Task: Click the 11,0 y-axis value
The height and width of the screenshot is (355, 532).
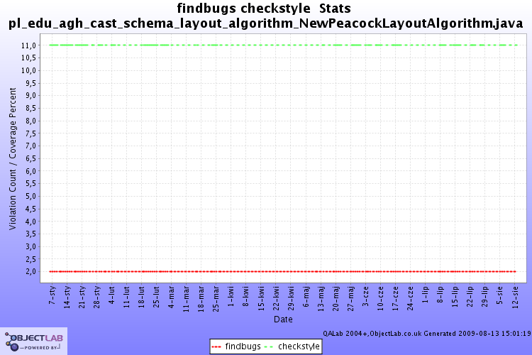Action: tap(29, 45)
